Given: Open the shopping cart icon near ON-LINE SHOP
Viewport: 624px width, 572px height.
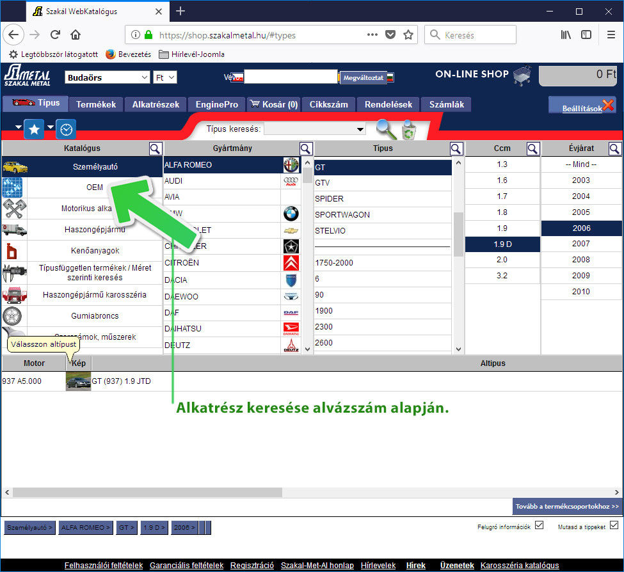Looking at the screenshot, I should (x=522, y=75).
